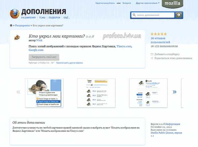
Task: Click the home icon in breadcrumb
Action: (x=11, y=25)
